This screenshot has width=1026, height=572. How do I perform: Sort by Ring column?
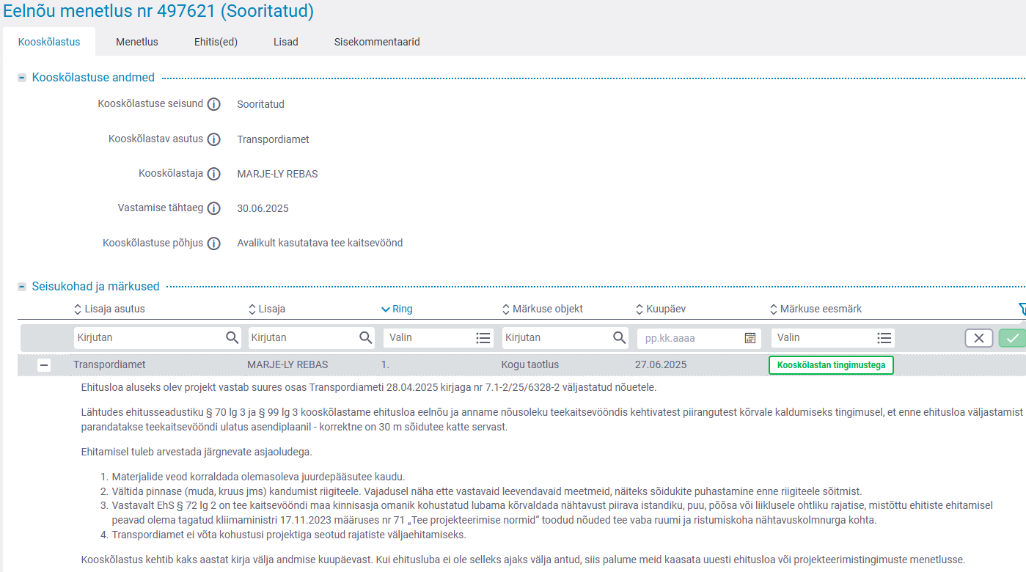pos(397,309)
